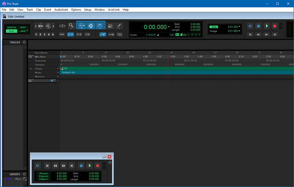Click Stop in the floating Transport window
Image resolution: width=294 pixels, height=187 pixels.
[81, 165]
